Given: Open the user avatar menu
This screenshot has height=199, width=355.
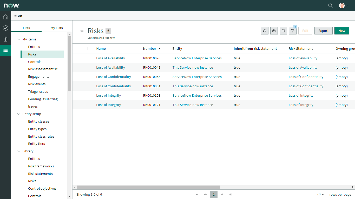Looking at the screenshot, I should 343,5.
